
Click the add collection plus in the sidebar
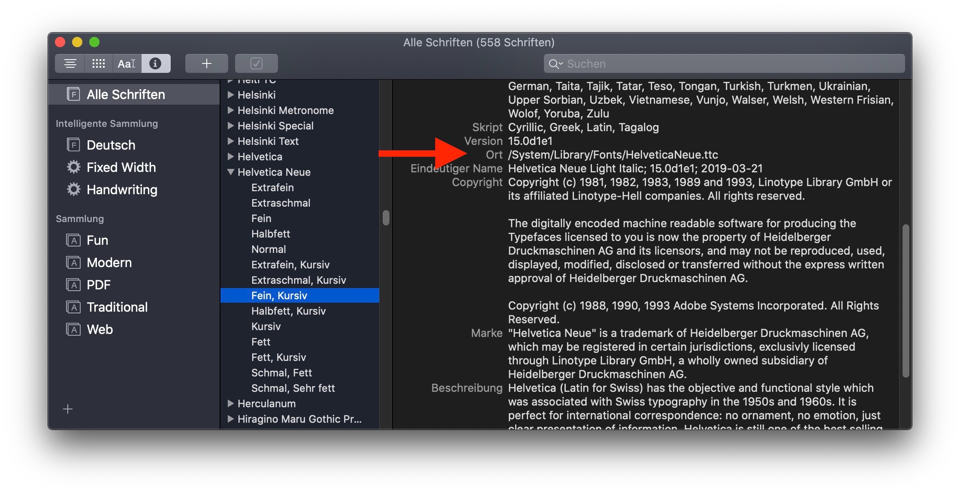point(68,409)
